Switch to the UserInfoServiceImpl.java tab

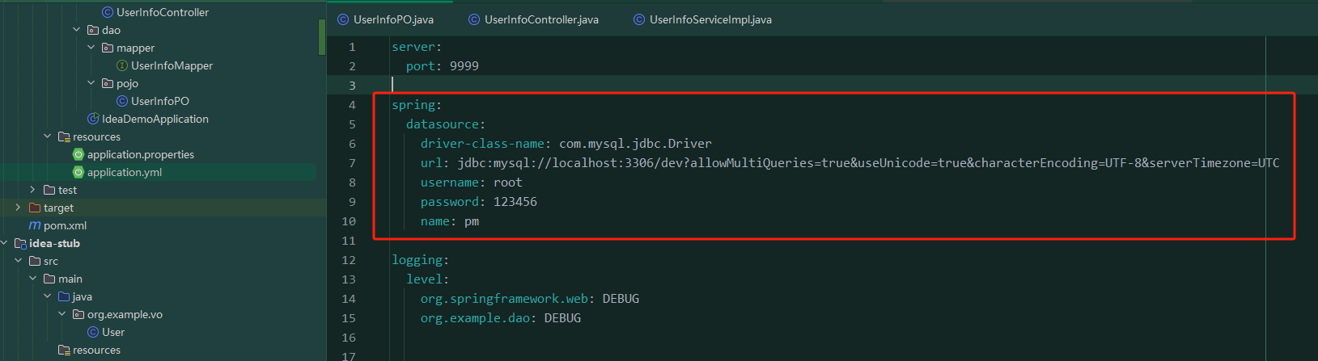tap(702, 19)
